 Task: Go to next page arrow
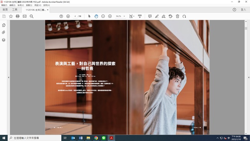[x=68, y=16]
